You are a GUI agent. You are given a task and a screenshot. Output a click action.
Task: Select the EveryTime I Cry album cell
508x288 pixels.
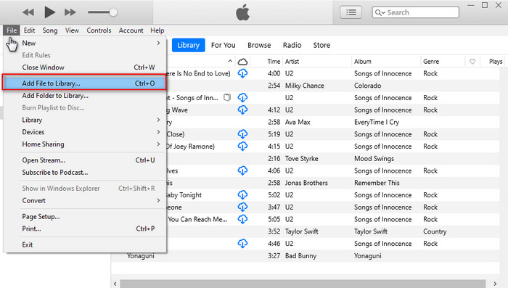click(x=377, y=122)
